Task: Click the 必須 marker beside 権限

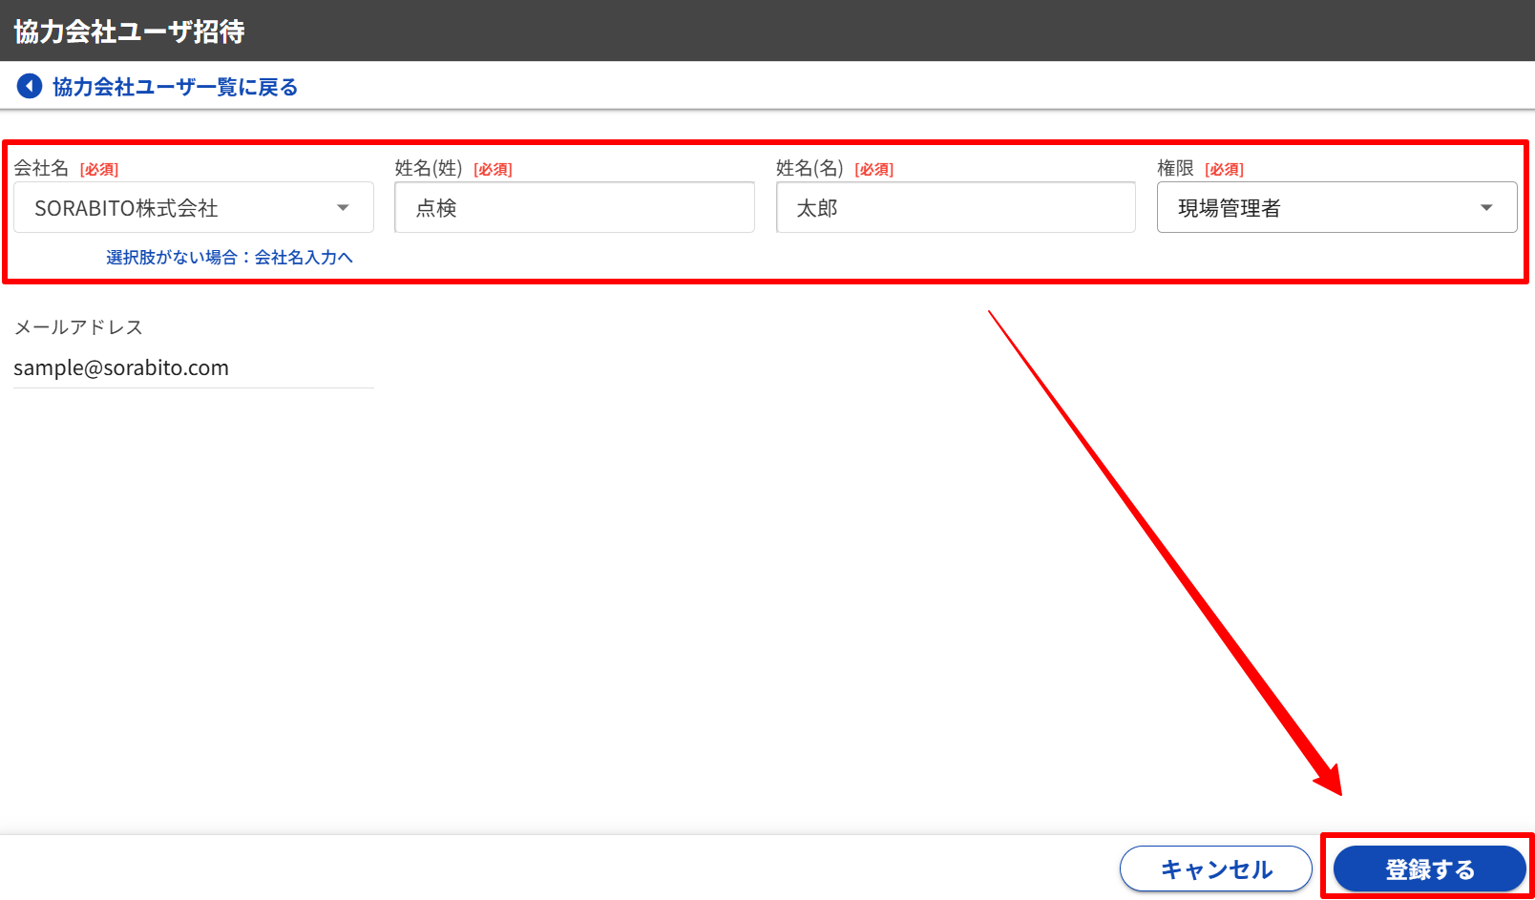Action: click(1224, 170)
